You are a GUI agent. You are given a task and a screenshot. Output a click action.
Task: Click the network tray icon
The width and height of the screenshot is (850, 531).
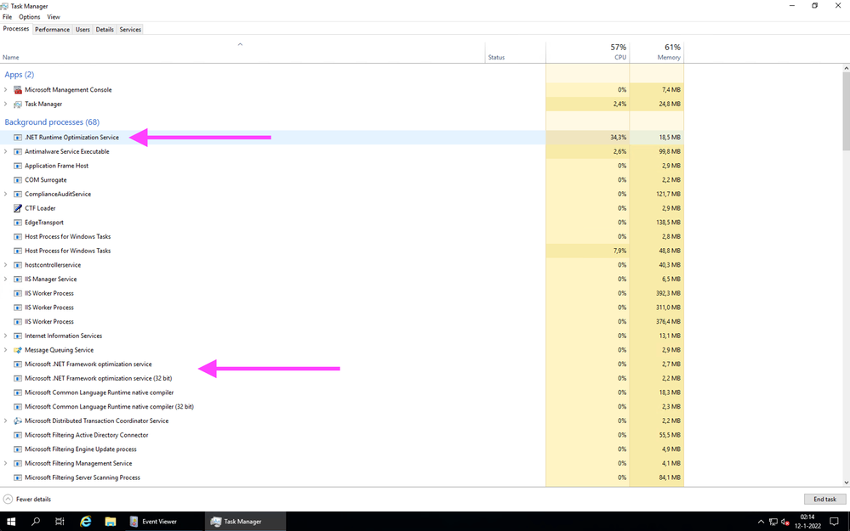point(773,522)
